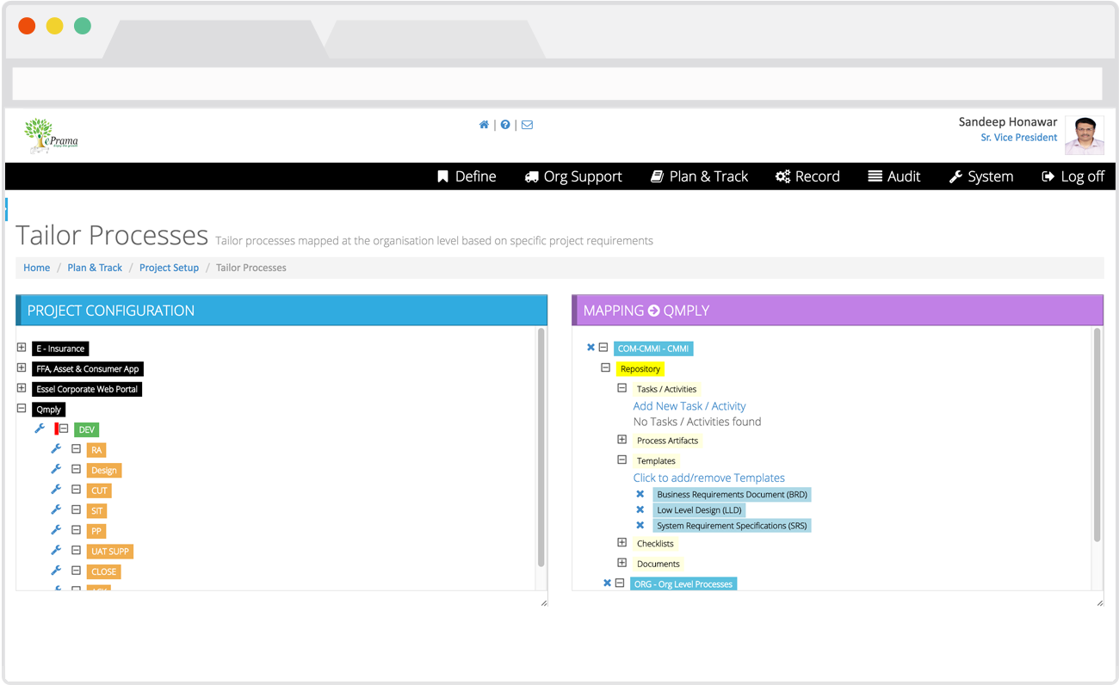Expand the Process Artifacts section
The width and height of the screenshot is (1119, 685).
pyautogui.click(x=621, y=440)
